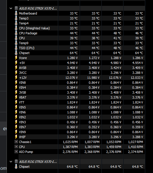
Task: Select the CPU (Weighted Value) label
Action: point(34,28)
